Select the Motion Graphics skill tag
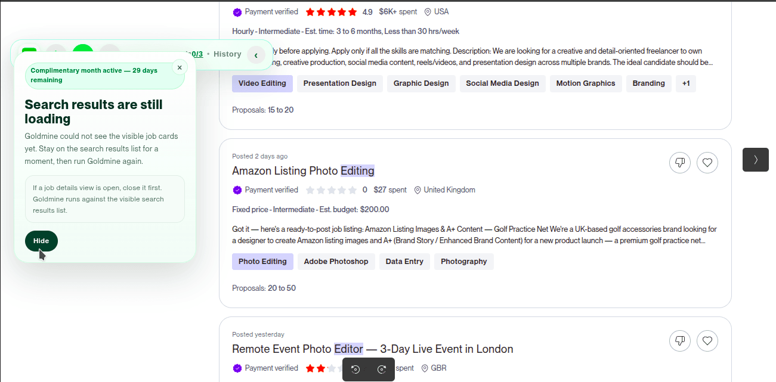 [x=586, y=83]
